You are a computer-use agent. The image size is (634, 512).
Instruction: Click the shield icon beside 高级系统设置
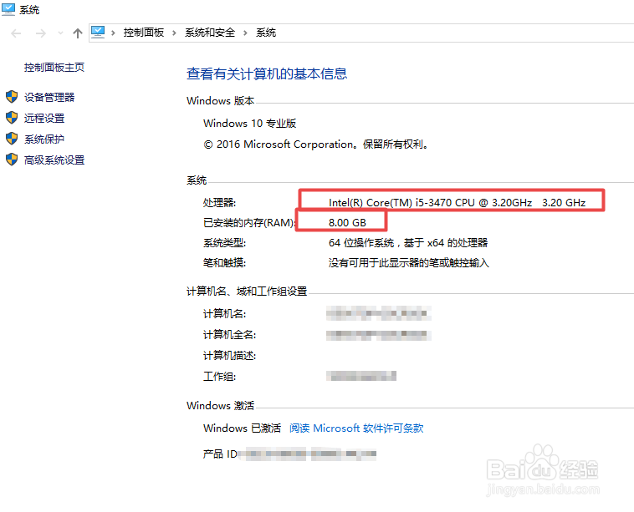(12, 160)
